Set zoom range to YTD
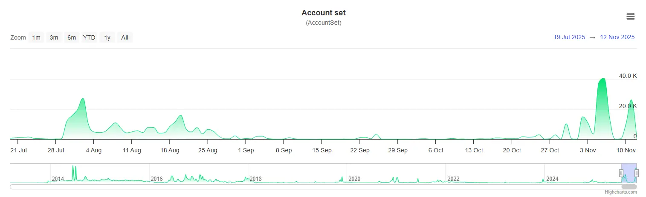The image size is (646, 197). [x=89, y=37]
